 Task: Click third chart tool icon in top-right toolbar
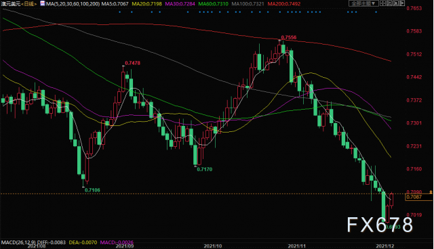coord(395,3)
